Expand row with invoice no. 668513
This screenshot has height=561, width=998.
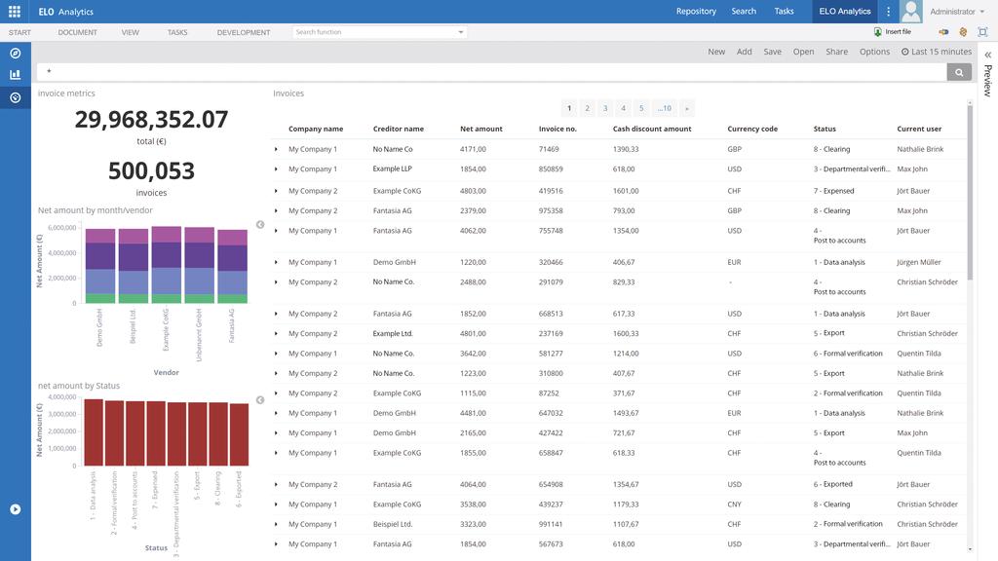[276, 314]
